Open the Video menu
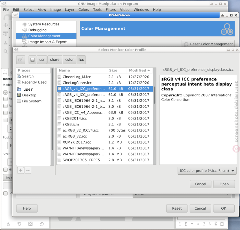 click(124, 10)
